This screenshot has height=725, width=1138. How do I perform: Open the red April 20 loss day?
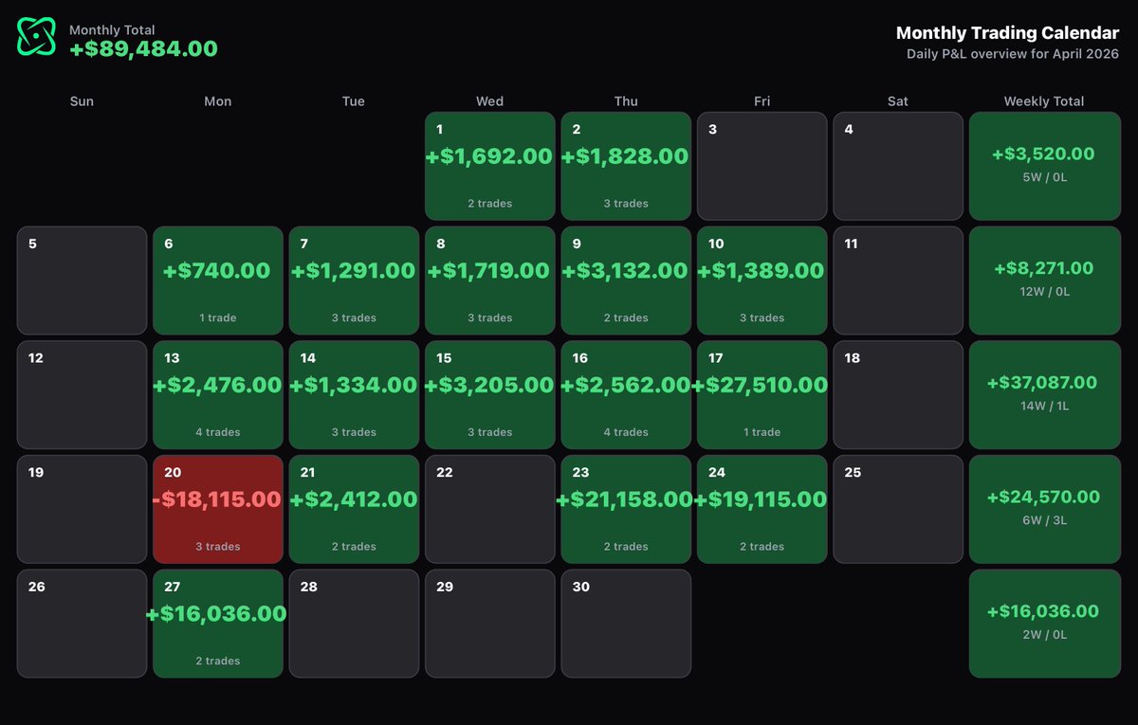(x=218, y=509)
